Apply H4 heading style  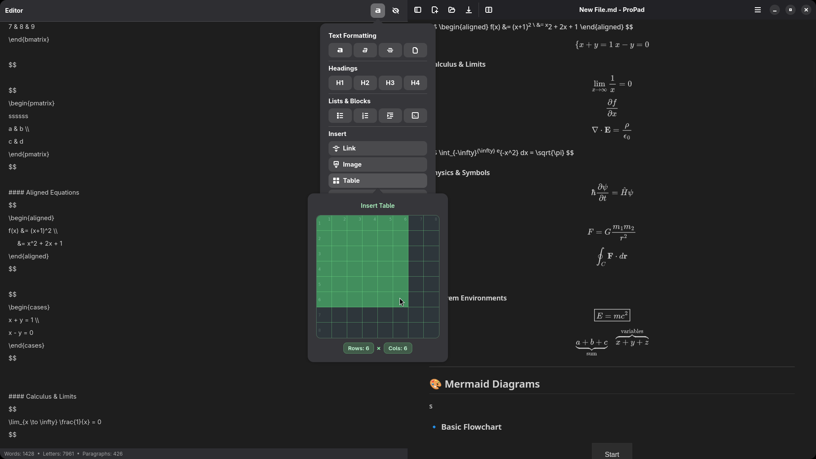click(x=415, y=83)
